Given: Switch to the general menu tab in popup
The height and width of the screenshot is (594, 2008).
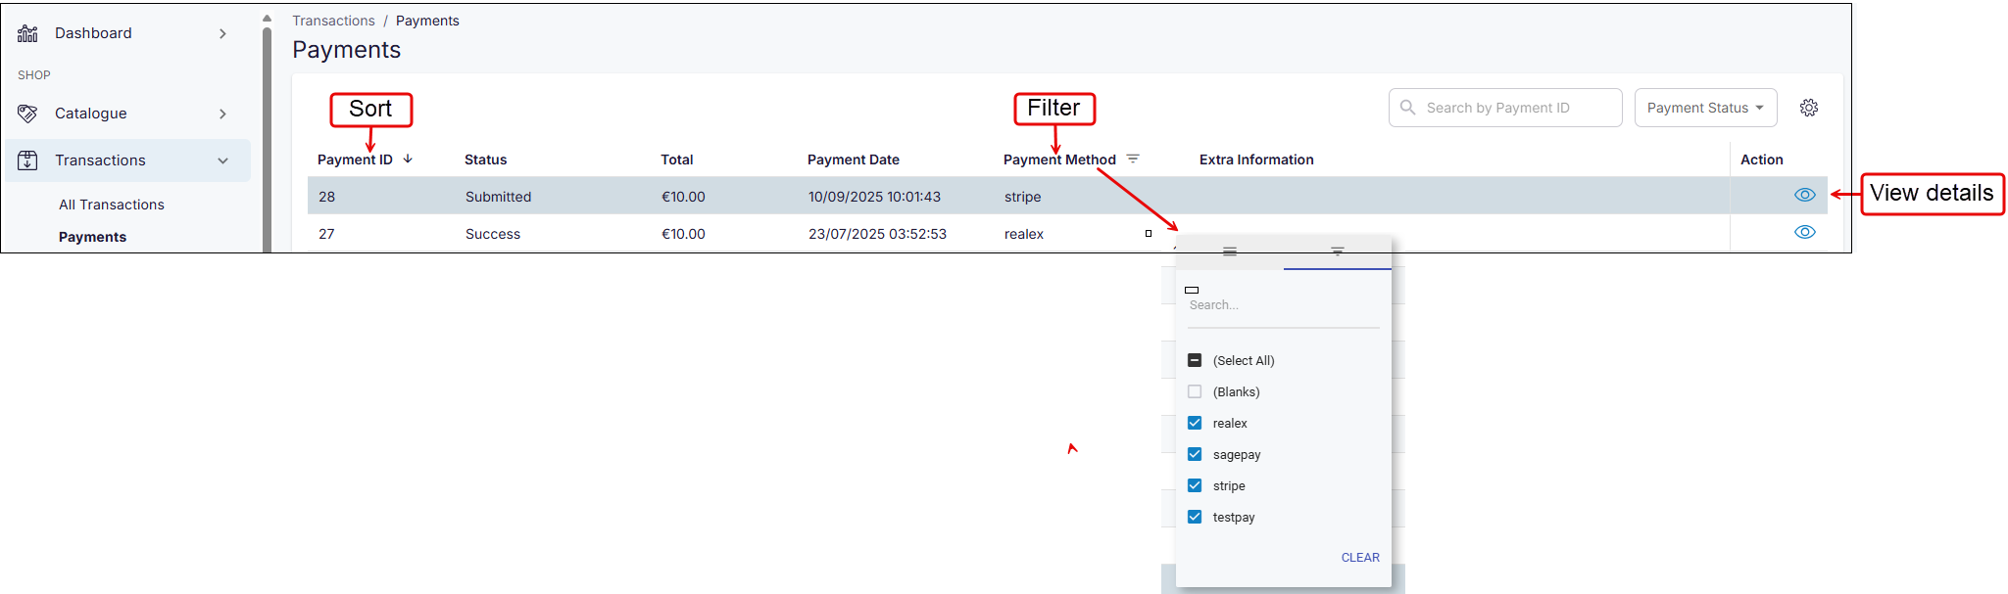Looking at the screenshot, I should tap(1229, 251).
